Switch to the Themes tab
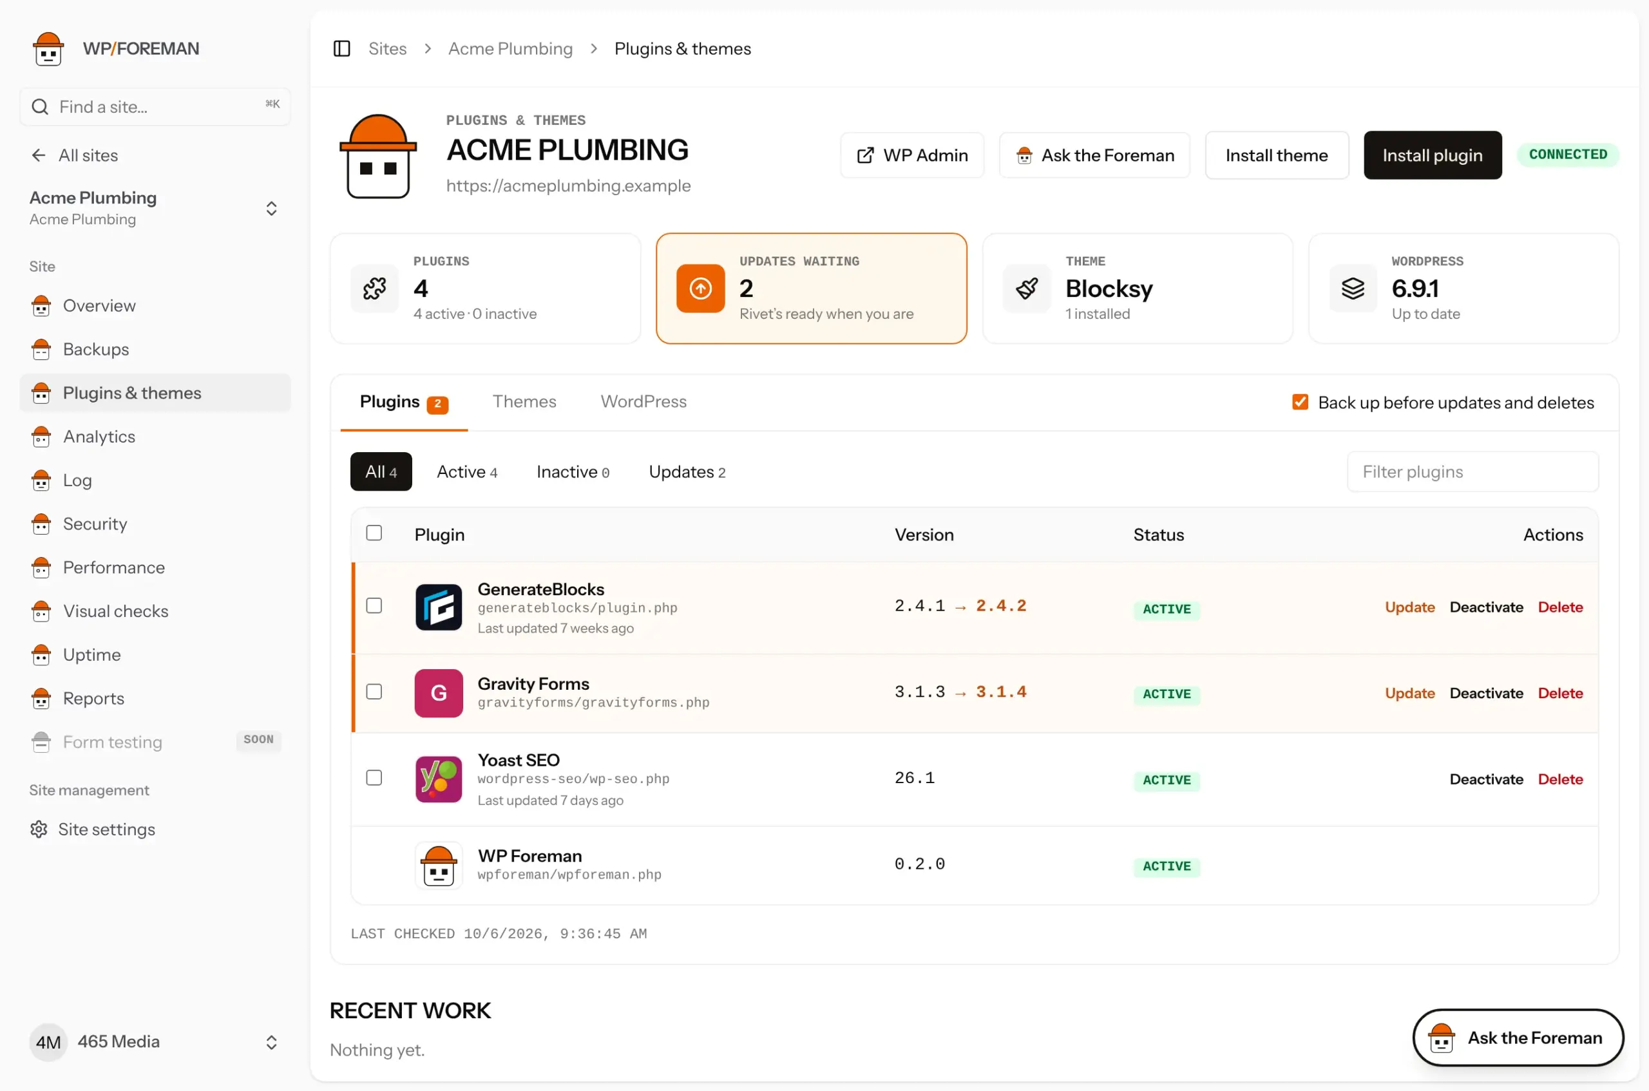 (524, 401)
